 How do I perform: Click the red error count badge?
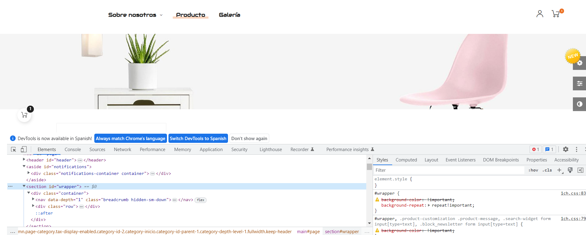536,150
